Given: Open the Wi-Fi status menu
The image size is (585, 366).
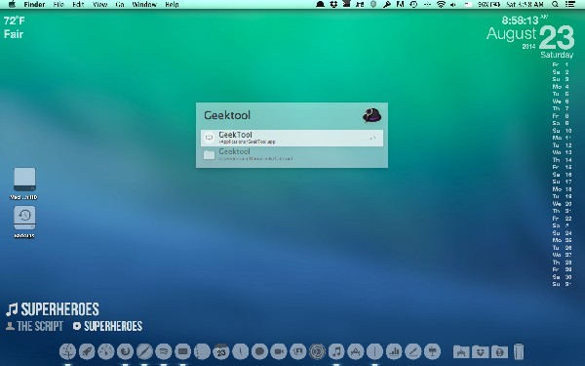Looking at the screenshot, I should pyautogui.click(x=441, y=5).
